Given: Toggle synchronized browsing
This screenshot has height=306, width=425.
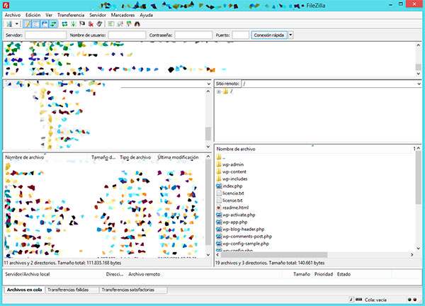Looking at the screenshot, I should [x=129, y=24].
